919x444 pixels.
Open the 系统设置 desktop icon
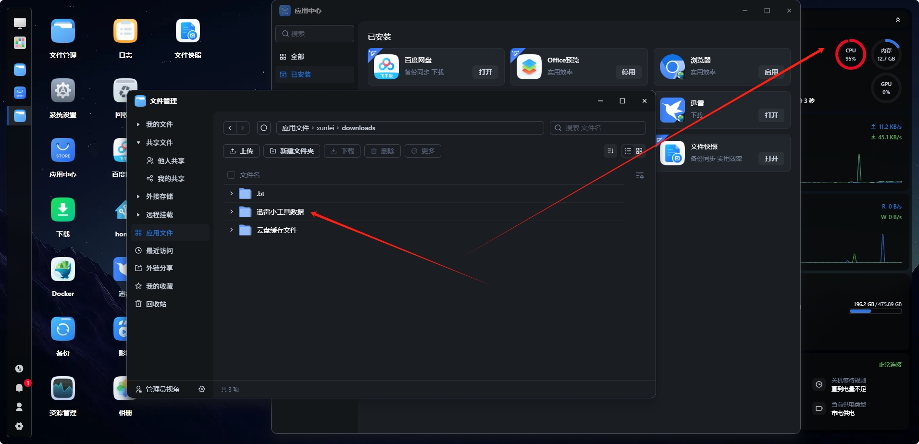[63, 91]
